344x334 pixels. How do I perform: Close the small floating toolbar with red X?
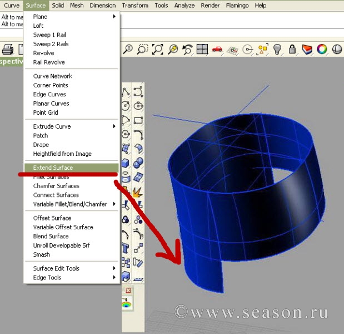(128, 291)
